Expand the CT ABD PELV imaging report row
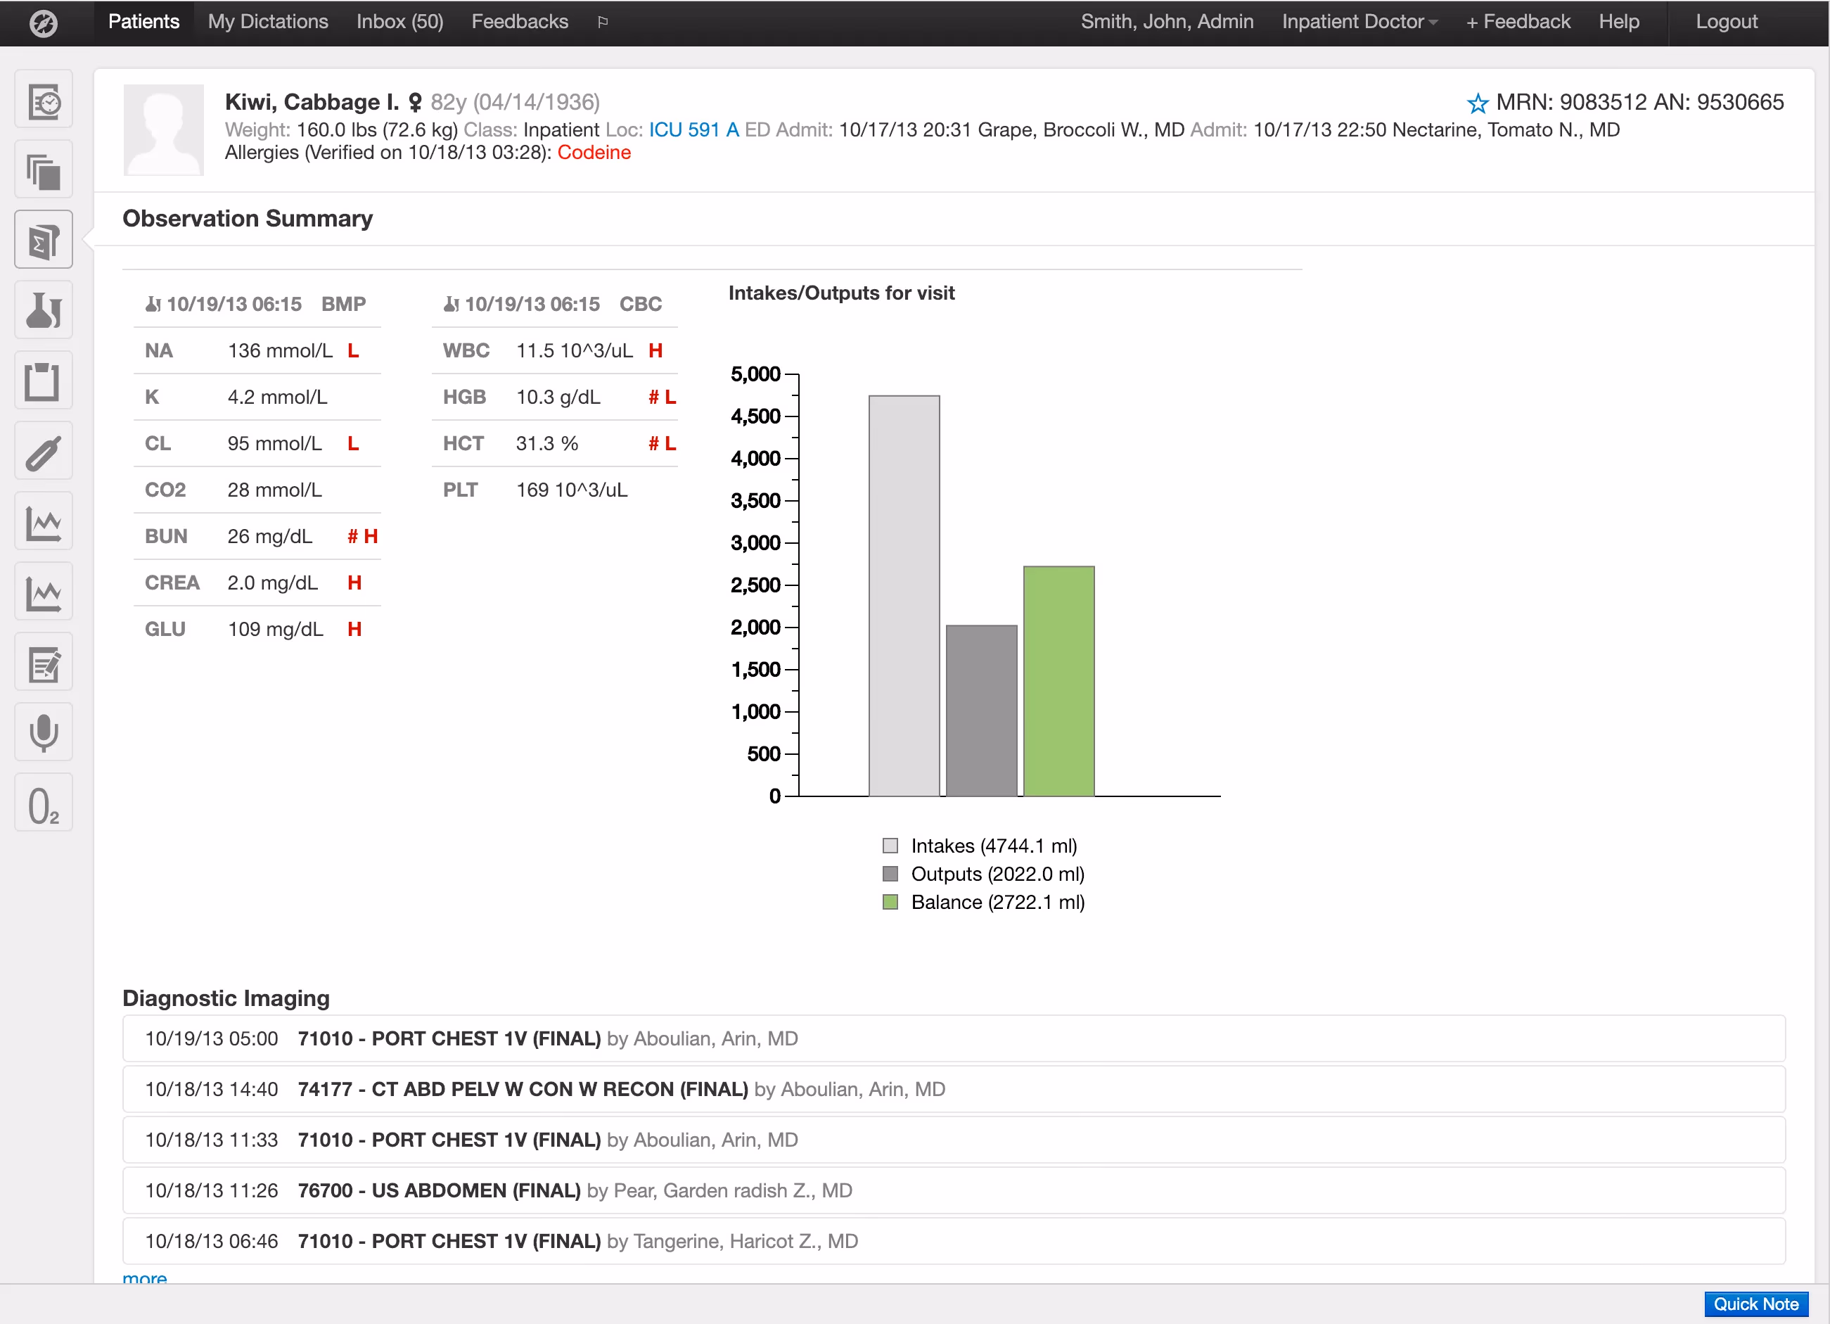 coord(954,1089)
